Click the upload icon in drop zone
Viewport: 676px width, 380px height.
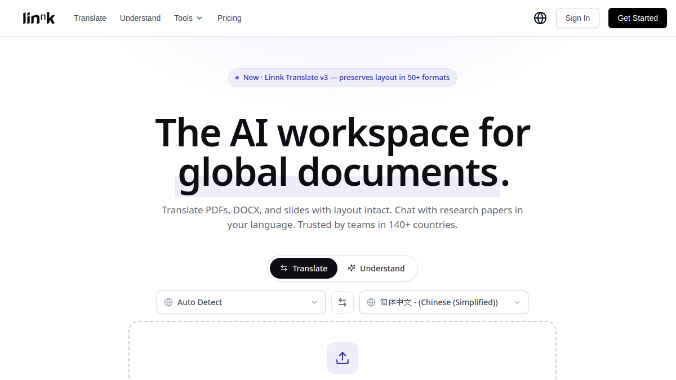tap(343, 358)
